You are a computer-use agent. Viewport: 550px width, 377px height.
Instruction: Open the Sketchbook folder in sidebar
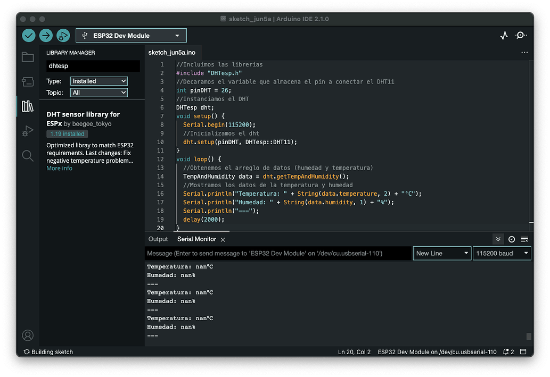pyautogui.click(x=28, y=57)
